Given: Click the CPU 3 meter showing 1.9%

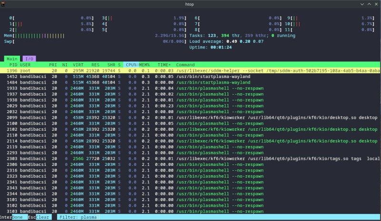Looking at the screenshot, I should 144,18.
